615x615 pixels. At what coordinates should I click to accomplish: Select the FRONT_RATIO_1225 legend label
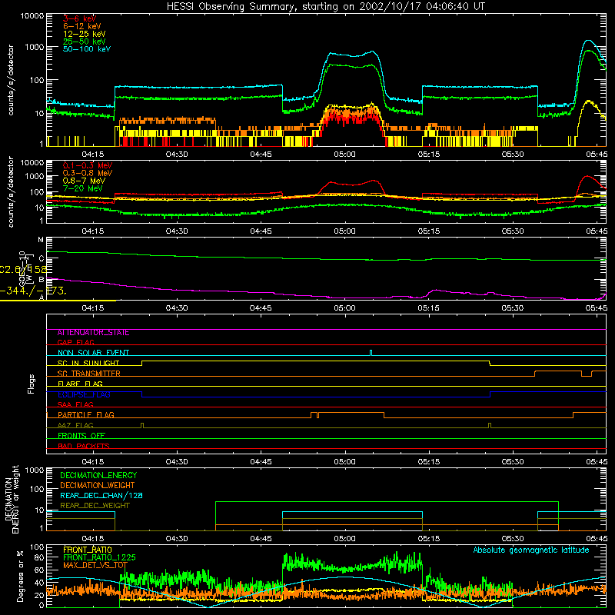99,557
